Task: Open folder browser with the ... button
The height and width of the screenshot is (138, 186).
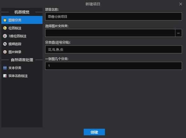Action: point(179,33)
